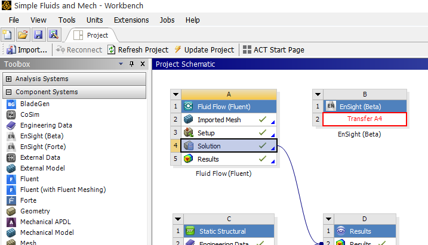The height and width of the screenshot is (245, 428).
Task: Click the Imported Mesh cell icon
Action: pyautogui.click(x=189, y=119)
